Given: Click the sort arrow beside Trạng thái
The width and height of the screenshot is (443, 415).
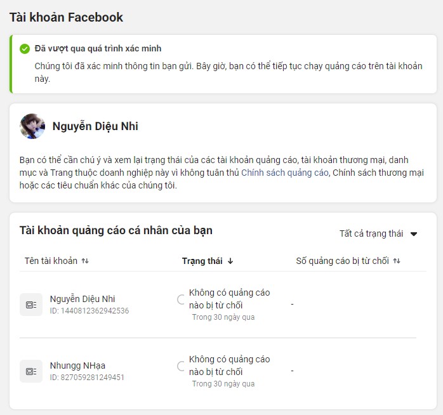Looking at the screenshot, I should [x=230, y=261].
